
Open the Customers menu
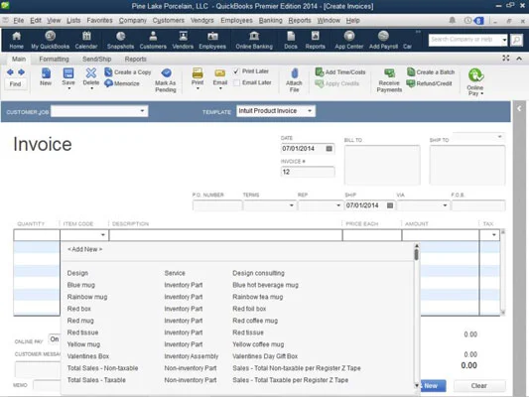169,21
